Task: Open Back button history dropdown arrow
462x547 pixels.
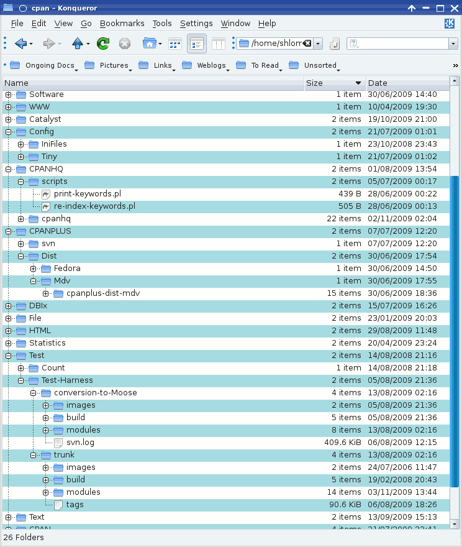Action: pyautogui.click(x=31, y=44)
